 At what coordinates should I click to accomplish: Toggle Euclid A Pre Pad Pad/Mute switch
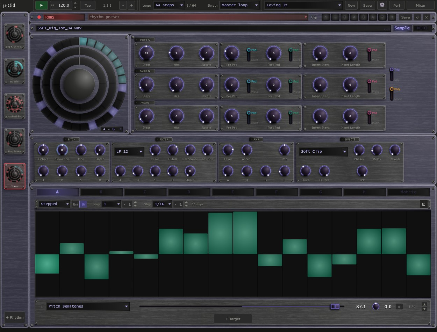pyautogui.click(x=249, y=55)
